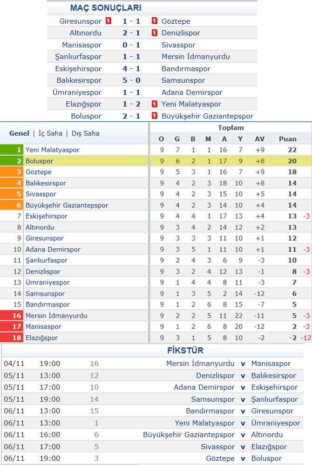Switch to İç Saha standings tab
The width and height of the screenshot is (312, 465).
click(x=50, y=133)
